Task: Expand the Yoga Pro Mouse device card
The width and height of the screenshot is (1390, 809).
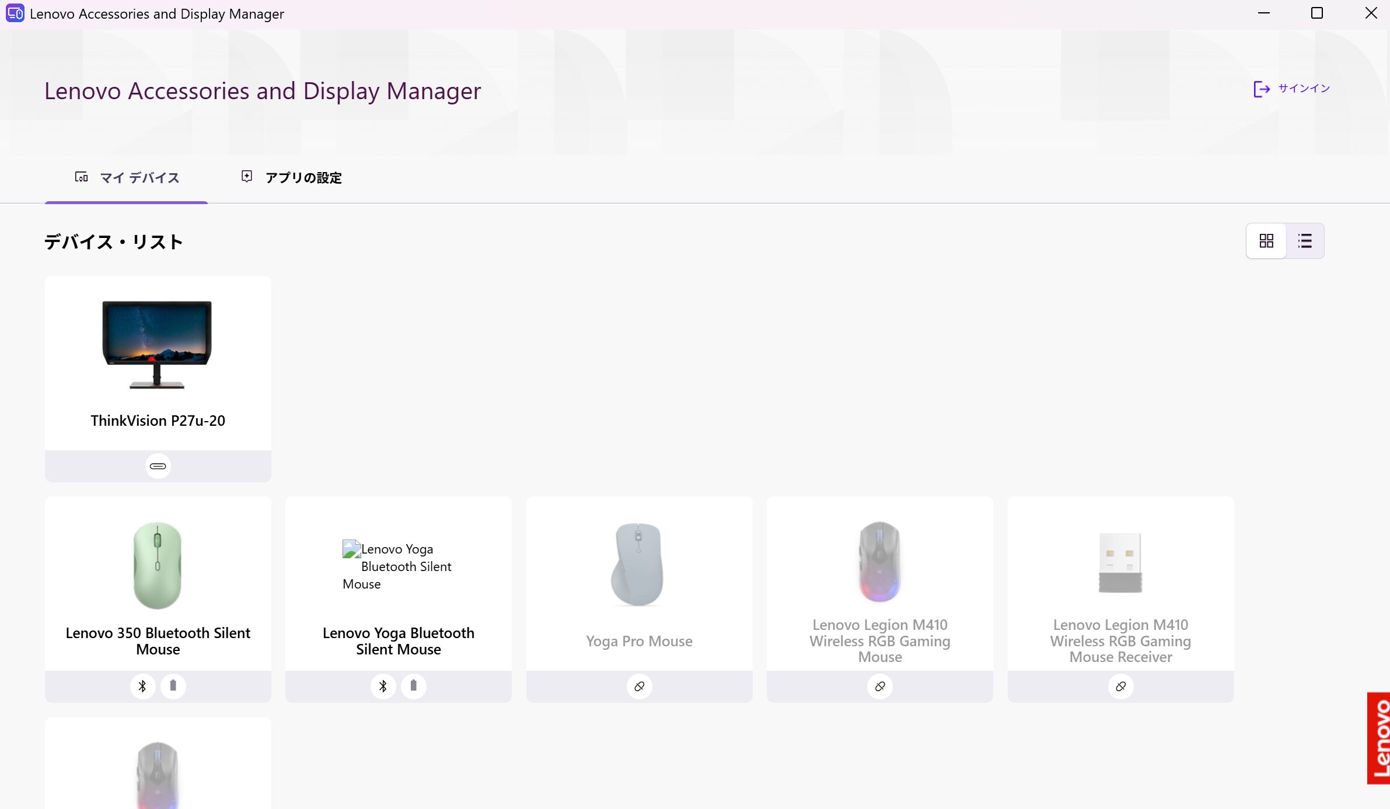Action: pos(639,583)
